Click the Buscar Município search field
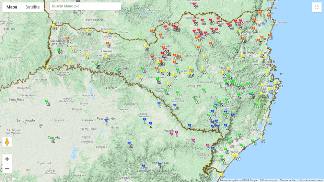 click(86, 6)
